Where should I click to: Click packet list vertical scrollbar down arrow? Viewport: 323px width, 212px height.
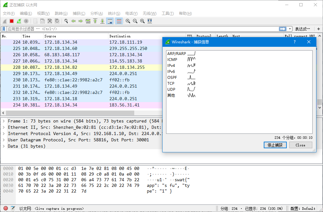tap(320, 107)
